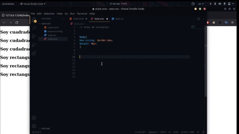The height and width of the screenshot is (134, 239).
Task: Open the Extensions view
Action: coord(34,53)
